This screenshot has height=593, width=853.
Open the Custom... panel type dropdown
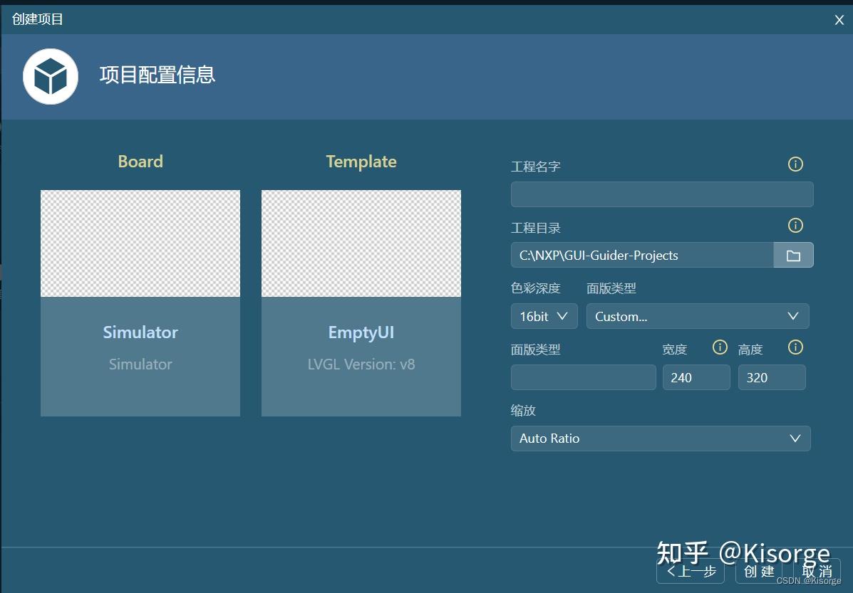697,316
